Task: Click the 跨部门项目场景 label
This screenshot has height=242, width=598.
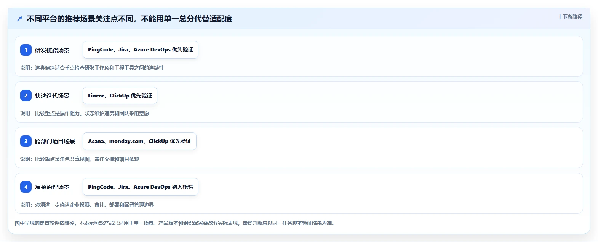Action: click(55, 141)
